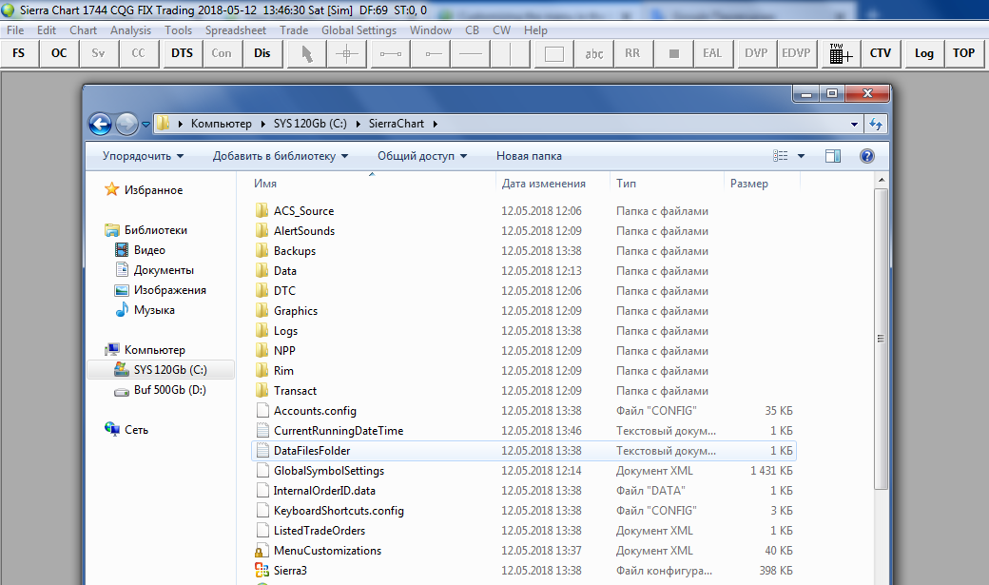Open the Музыка library
This screenshot has width=989, height=585.
point(154,310)
